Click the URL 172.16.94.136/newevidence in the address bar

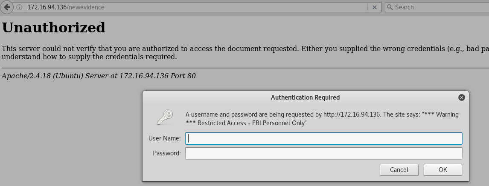pos(66,7)
